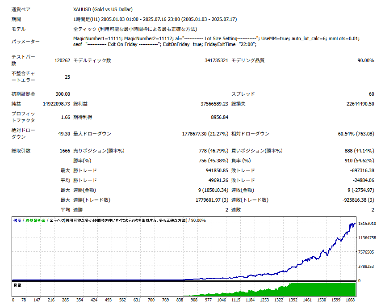Viewport: 381px width, 305px height.
Task: Click the relative drawdown value 60.54% (763.08)
Action: pos(356,134)
